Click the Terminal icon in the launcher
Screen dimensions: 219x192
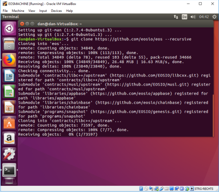point(9,170)
